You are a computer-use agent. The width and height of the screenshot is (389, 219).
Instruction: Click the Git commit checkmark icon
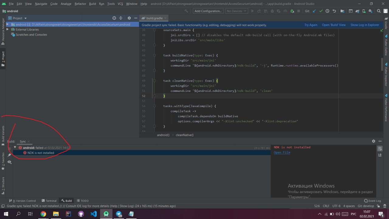click(x=321, y=11)
